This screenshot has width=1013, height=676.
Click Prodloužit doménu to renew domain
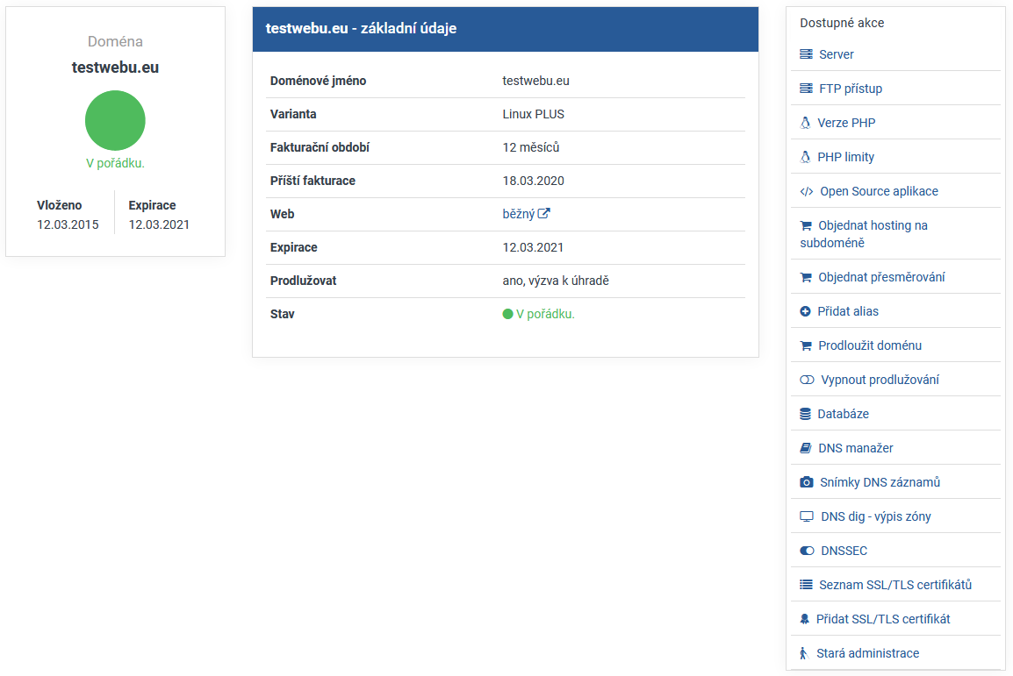tap(869, 345)
